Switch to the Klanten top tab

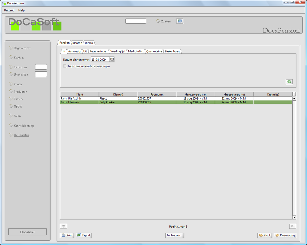(77, 43)
